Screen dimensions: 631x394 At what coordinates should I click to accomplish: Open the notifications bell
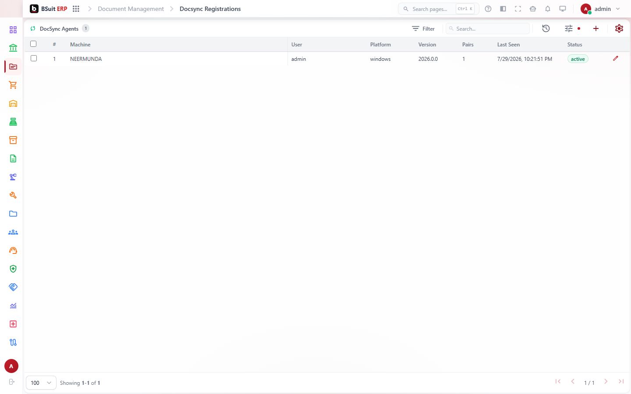[548, 9]
